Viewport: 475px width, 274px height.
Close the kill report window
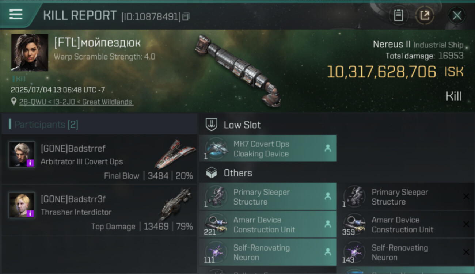point(457,15)
